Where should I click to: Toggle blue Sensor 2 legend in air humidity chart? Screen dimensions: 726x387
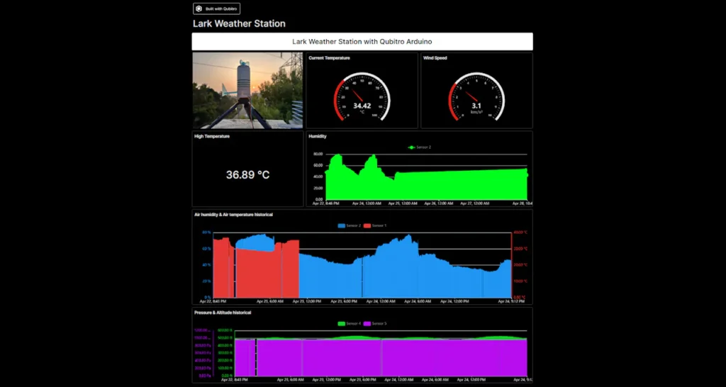pyautogui.click(x=350, y=225)
